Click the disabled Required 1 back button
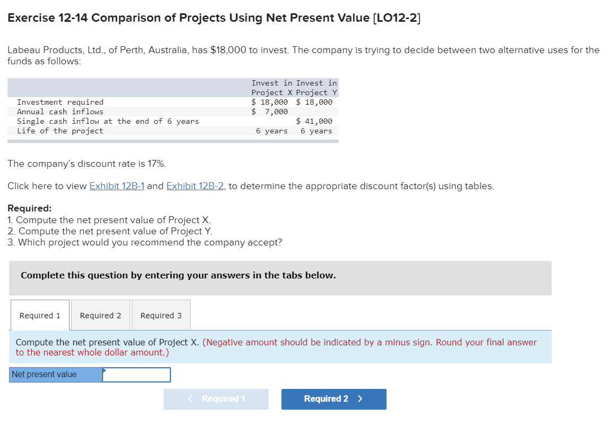This screenshot has height=424, width=608. [216, 399]
